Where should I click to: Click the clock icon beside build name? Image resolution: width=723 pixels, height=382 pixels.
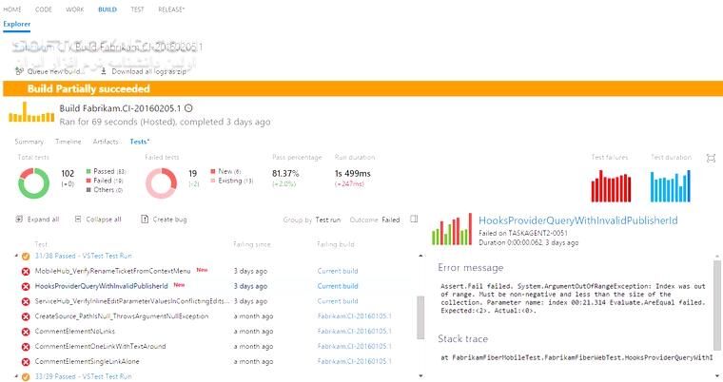[188, 108]
